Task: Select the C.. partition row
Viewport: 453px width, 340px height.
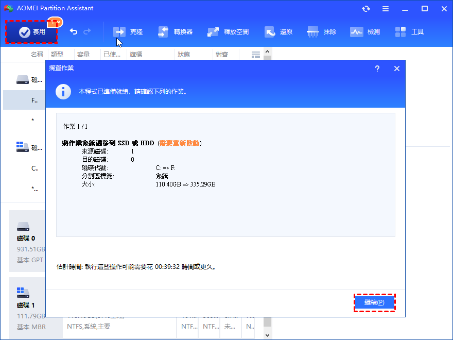Action: (24, 168)
